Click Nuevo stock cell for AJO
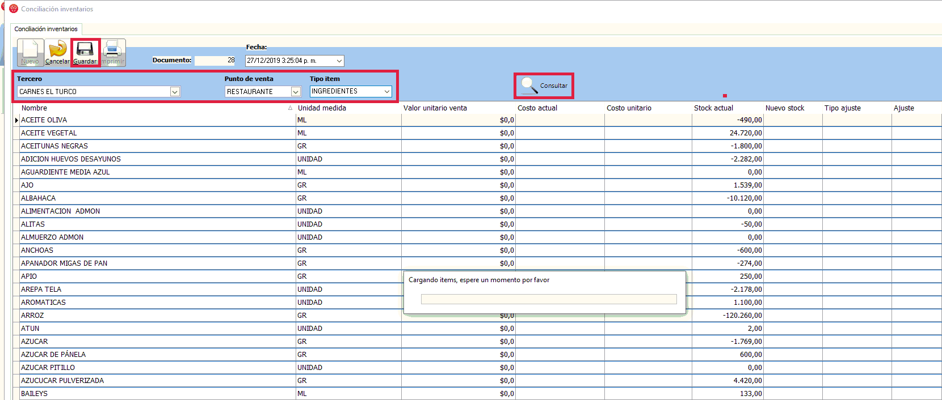 tap(792, 185)
